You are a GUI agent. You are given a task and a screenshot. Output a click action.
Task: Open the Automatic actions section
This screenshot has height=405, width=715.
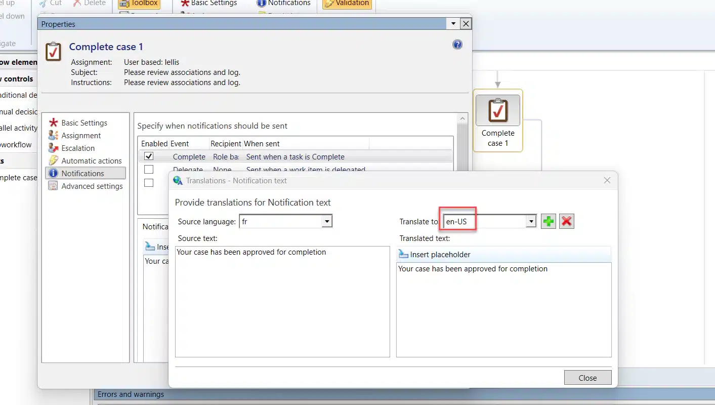pos(91,161)
